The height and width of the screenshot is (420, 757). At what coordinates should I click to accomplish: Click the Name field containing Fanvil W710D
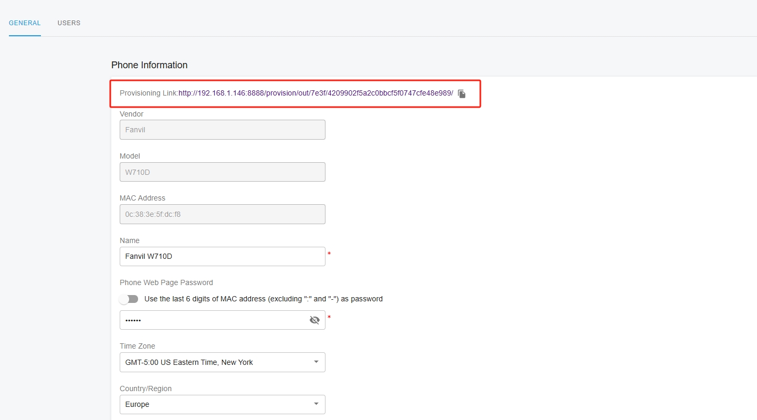(x=222, y=257)
